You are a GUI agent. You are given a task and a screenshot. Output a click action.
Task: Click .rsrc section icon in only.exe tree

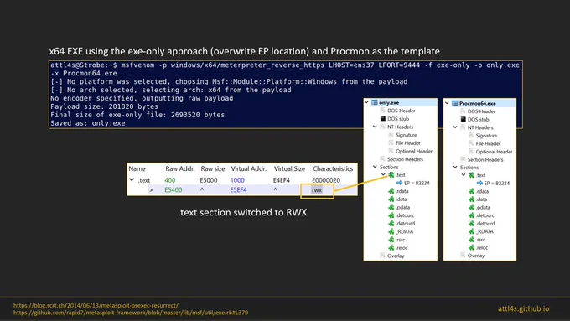pos(391,240)
